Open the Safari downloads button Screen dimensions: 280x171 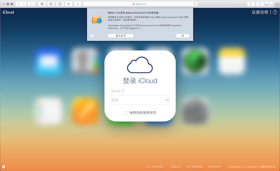[x=269, y=4]
